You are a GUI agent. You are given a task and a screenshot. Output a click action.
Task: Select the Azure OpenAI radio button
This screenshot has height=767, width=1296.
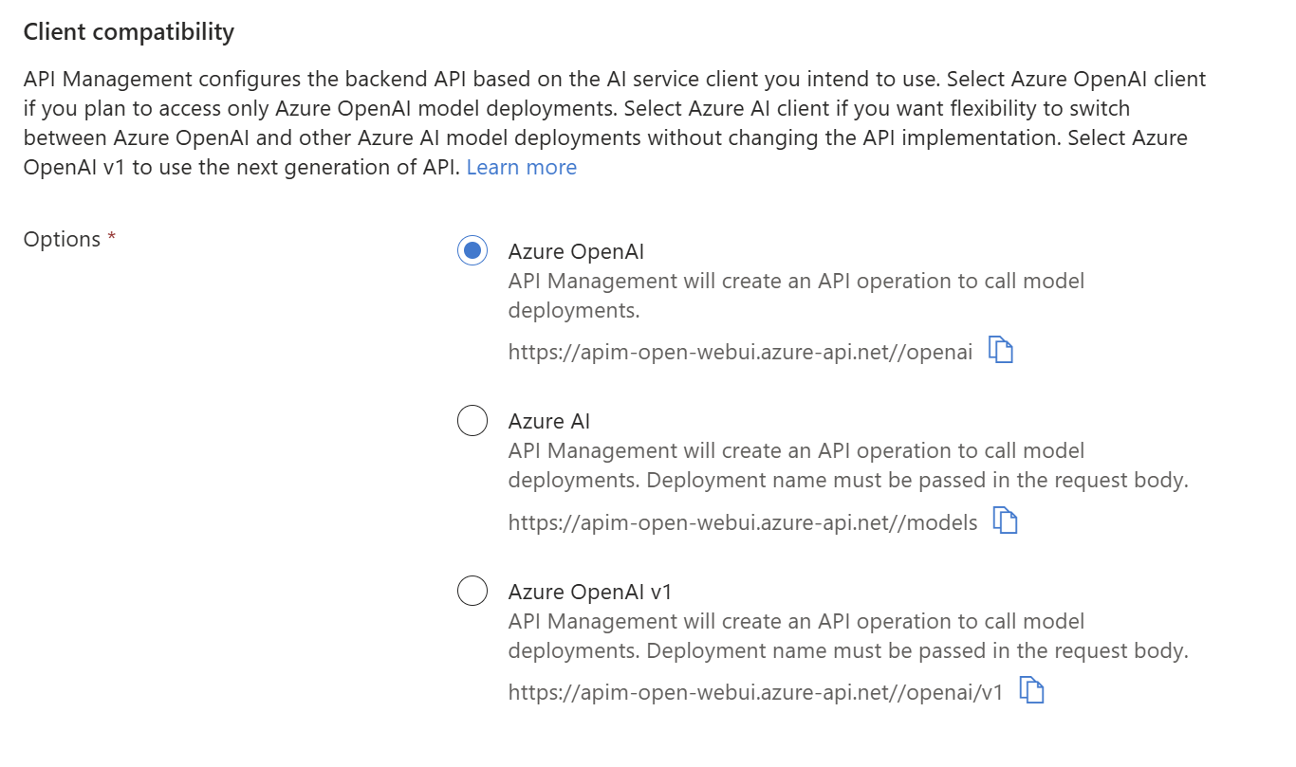pos(472,251)
